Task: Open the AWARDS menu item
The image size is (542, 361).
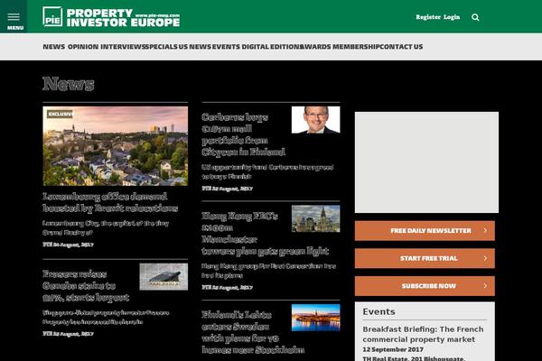Action: pos(315,47)
